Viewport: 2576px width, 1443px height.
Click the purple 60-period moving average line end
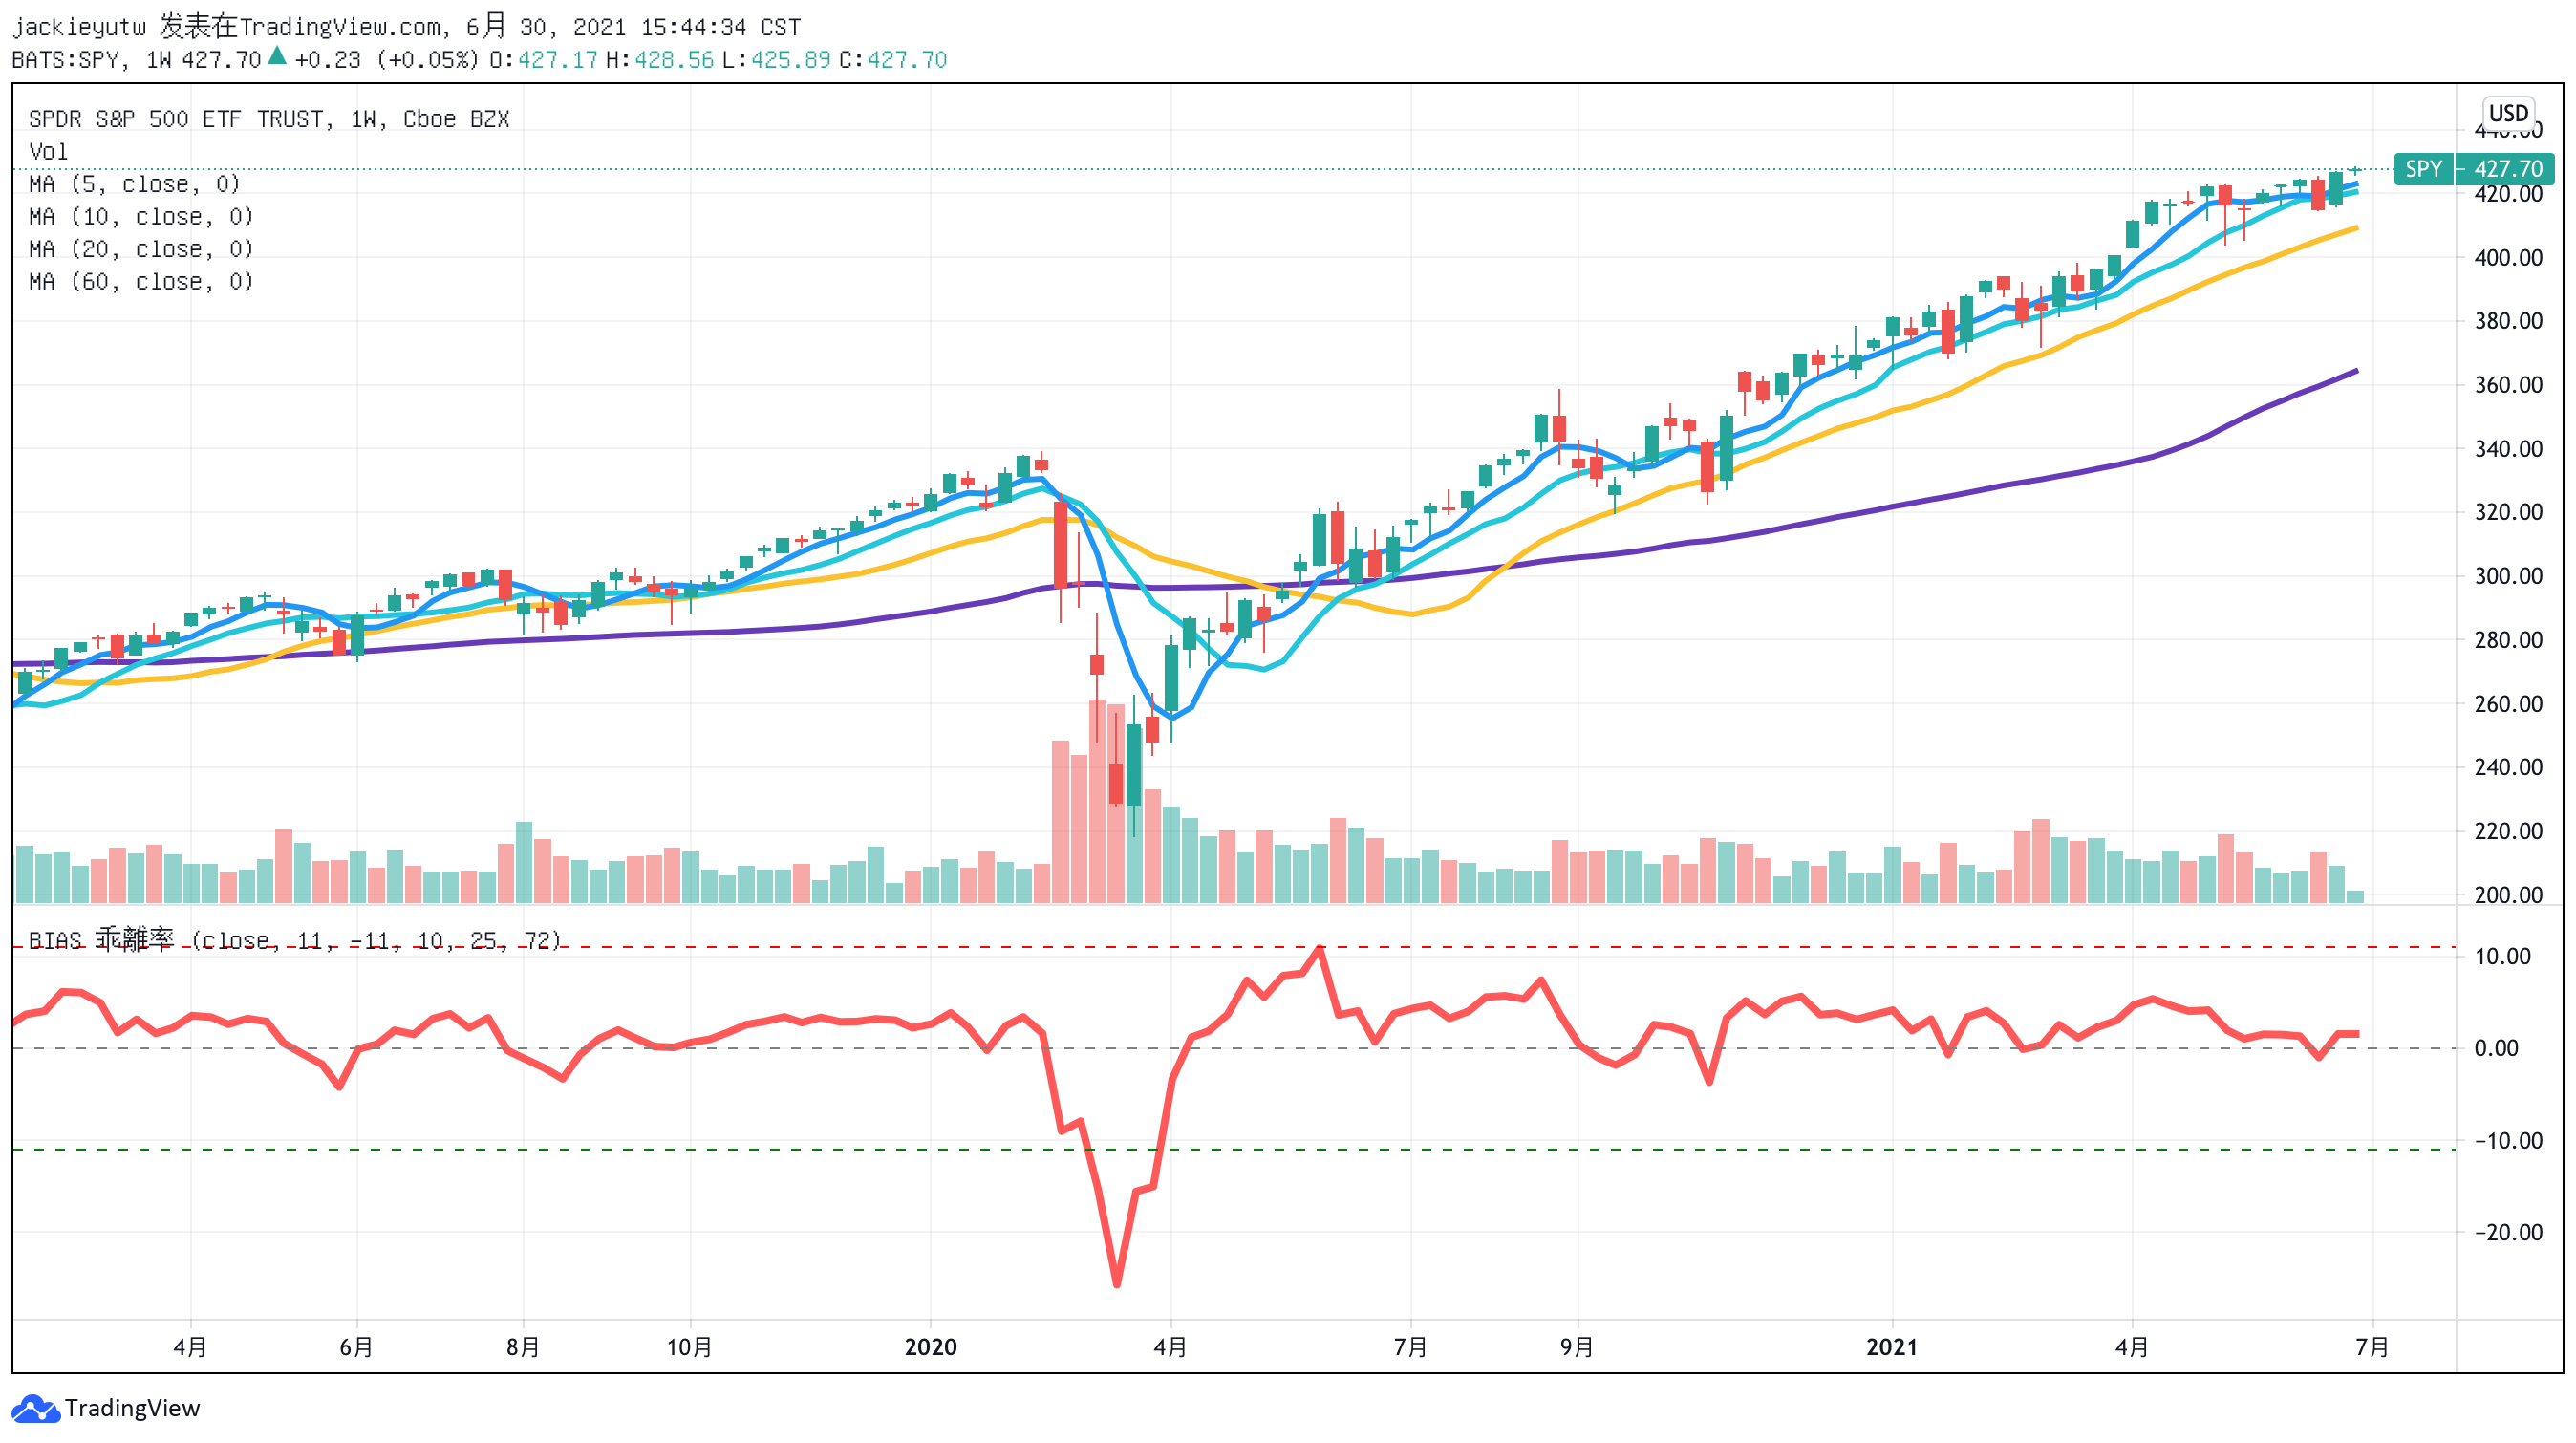click(2354, 372)
